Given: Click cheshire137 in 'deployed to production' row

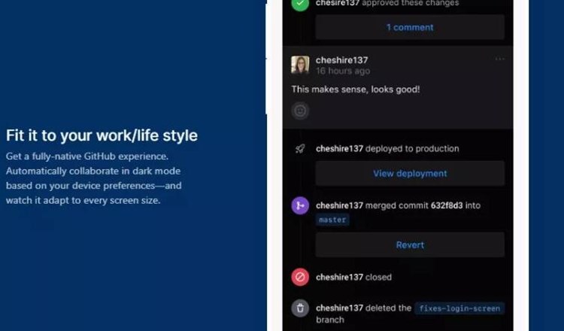Looking at the screenshot, I should [x=340, y=149].
